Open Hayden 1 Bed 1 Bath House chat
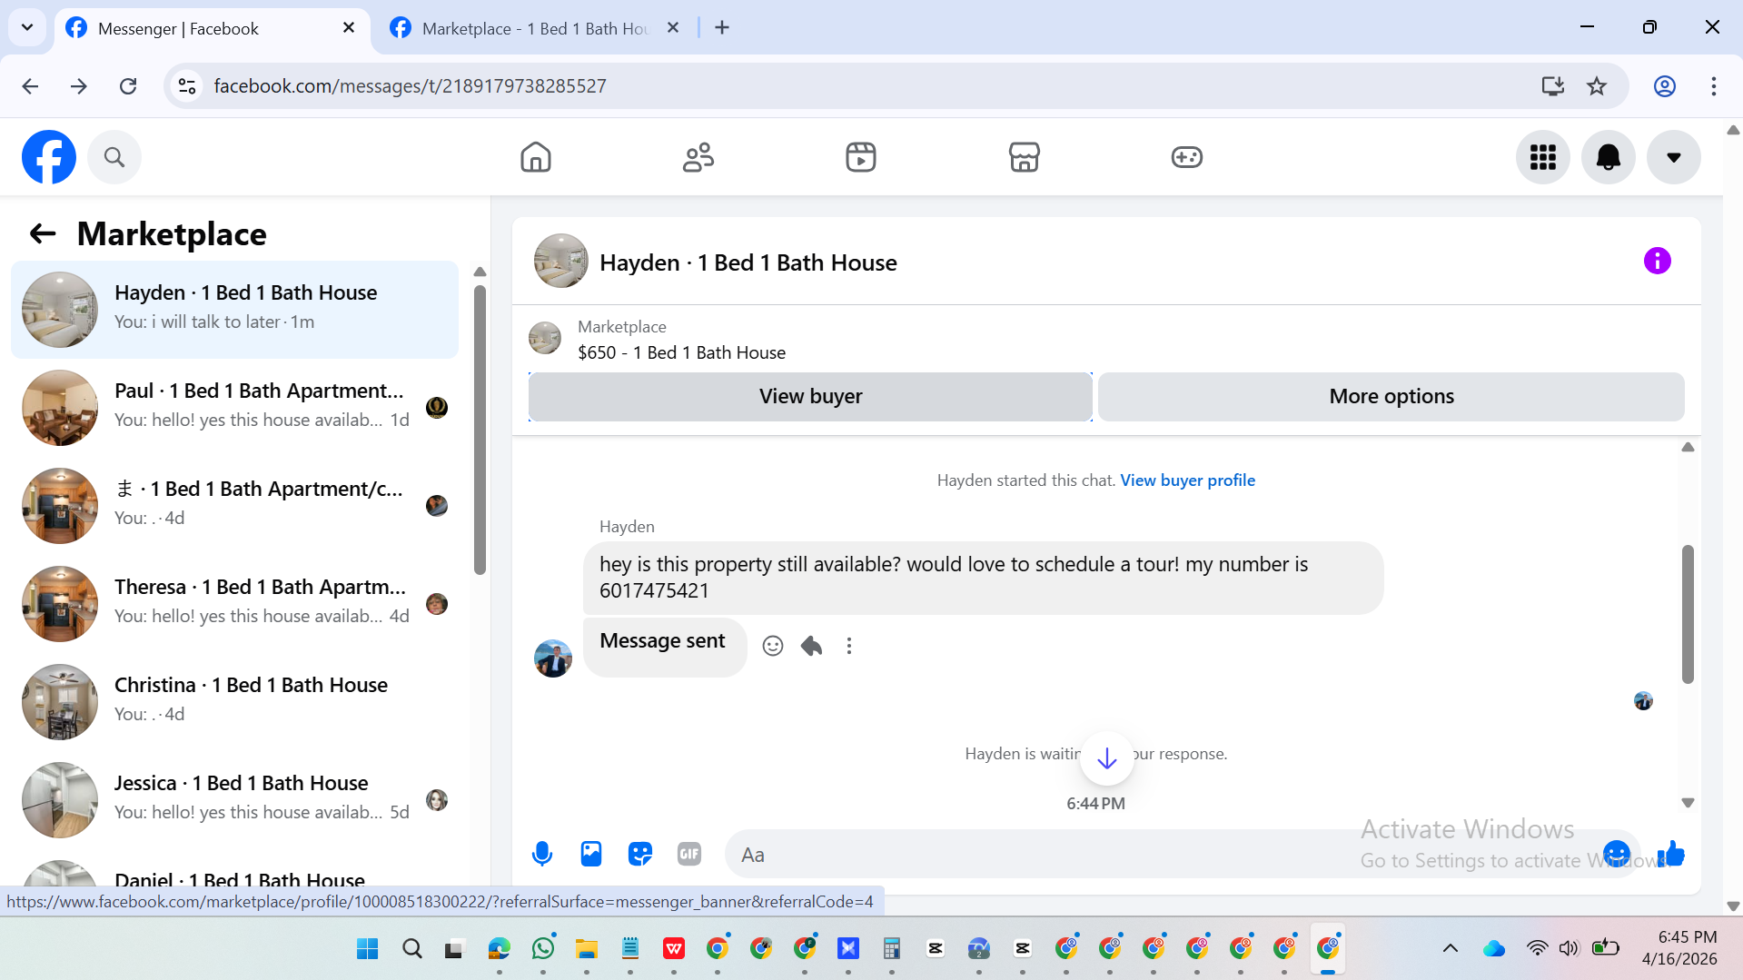The image size is (1743, 980). (x=234, y=310)
